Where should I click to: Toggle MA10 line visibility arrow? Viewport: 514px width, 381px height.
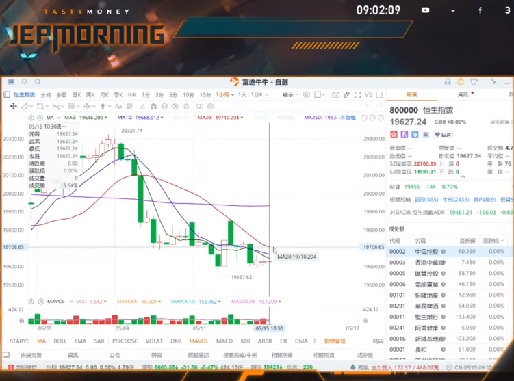click(x=162, y=118)
